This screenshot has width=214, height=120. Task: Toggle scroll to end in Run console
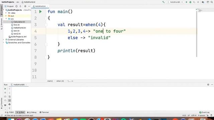click(x=9, y=100)
